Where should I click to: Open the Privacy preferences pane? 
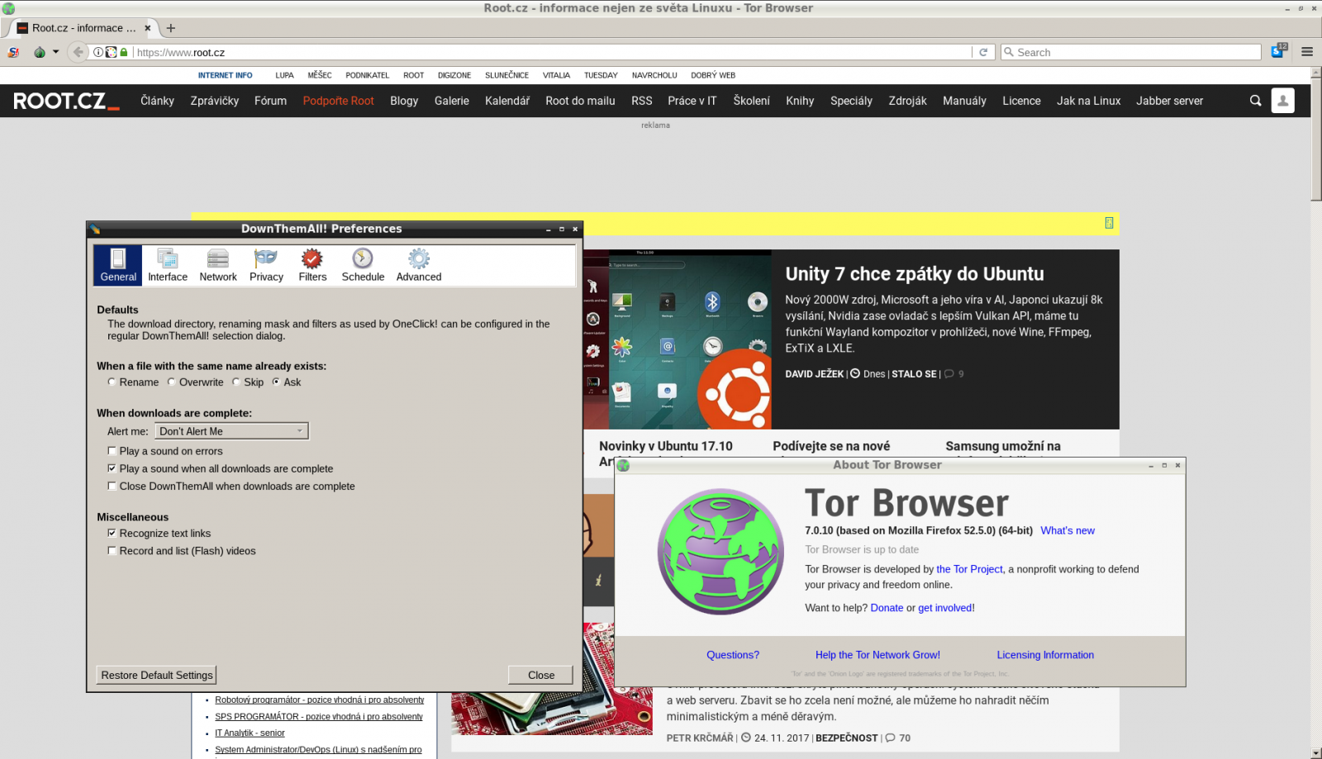pos(266,265)
